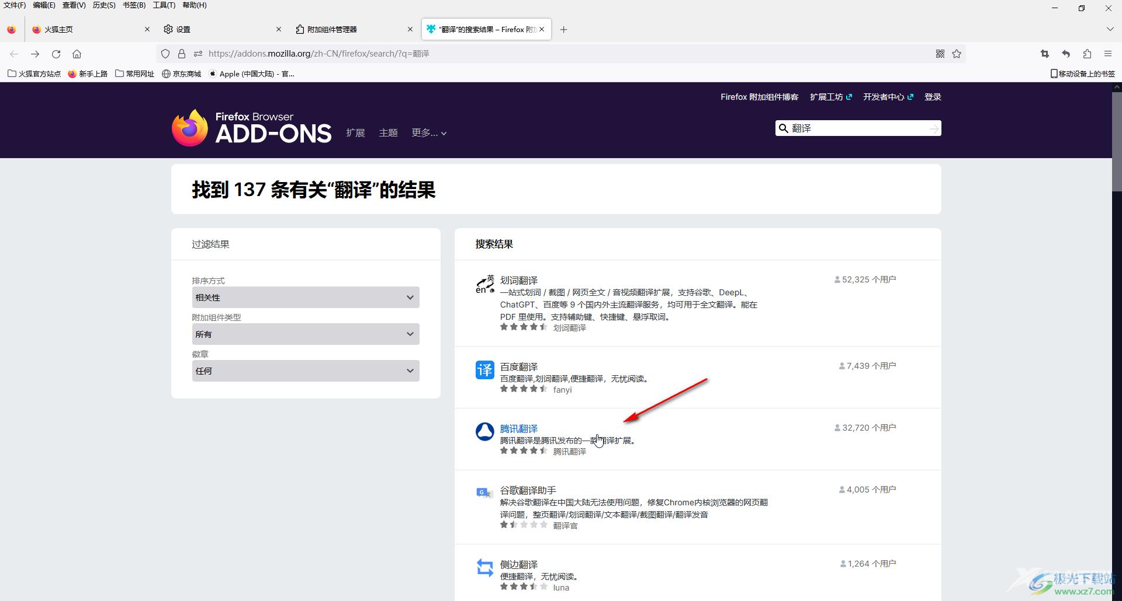Switch to the 火狐主页 tab

click(x=91, y=29)
